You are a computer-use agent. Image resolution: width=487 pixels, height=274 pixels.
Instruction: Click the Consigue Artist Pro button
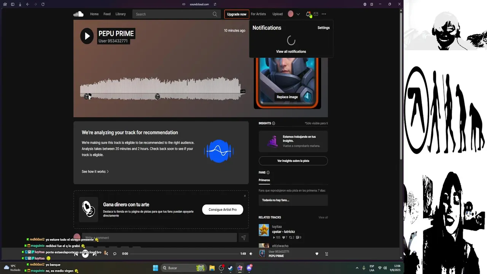tap(223, 210)
